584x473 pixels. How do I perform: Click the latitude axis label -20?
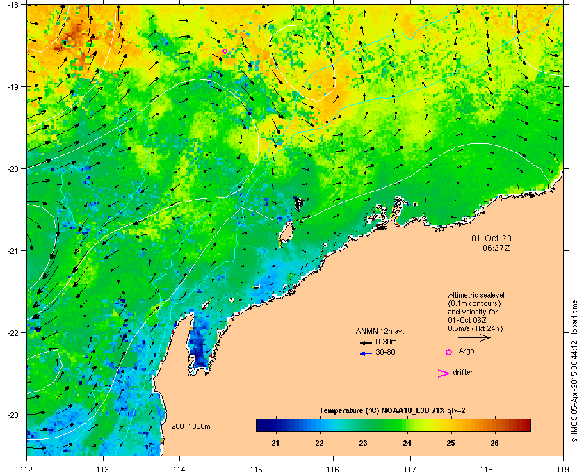click(x=13, y=169)
